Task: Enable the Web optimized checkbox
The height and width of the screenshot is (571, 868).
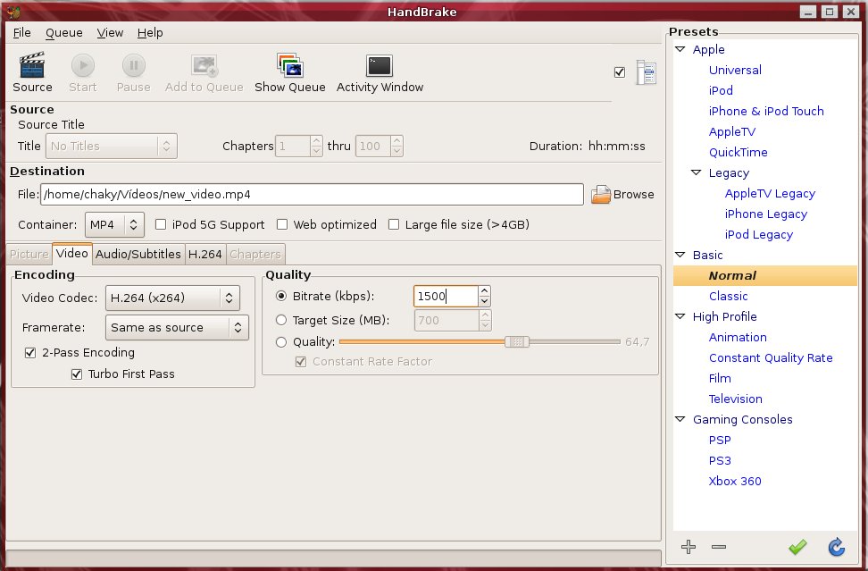Action: [x=282, y=224]
